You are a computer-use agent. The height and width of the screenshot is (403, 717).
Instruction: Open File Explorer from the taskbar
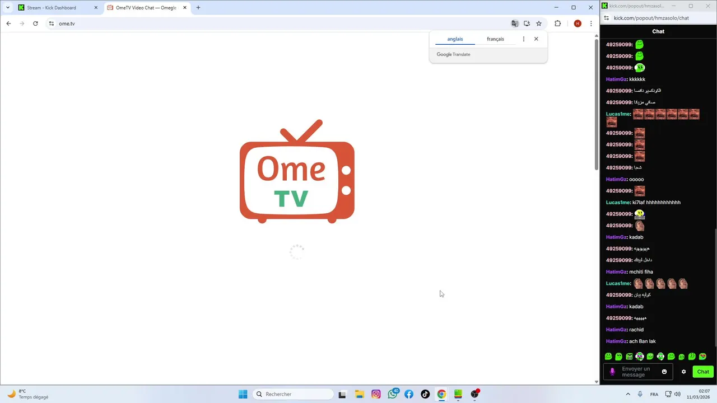tap(359, 394)
